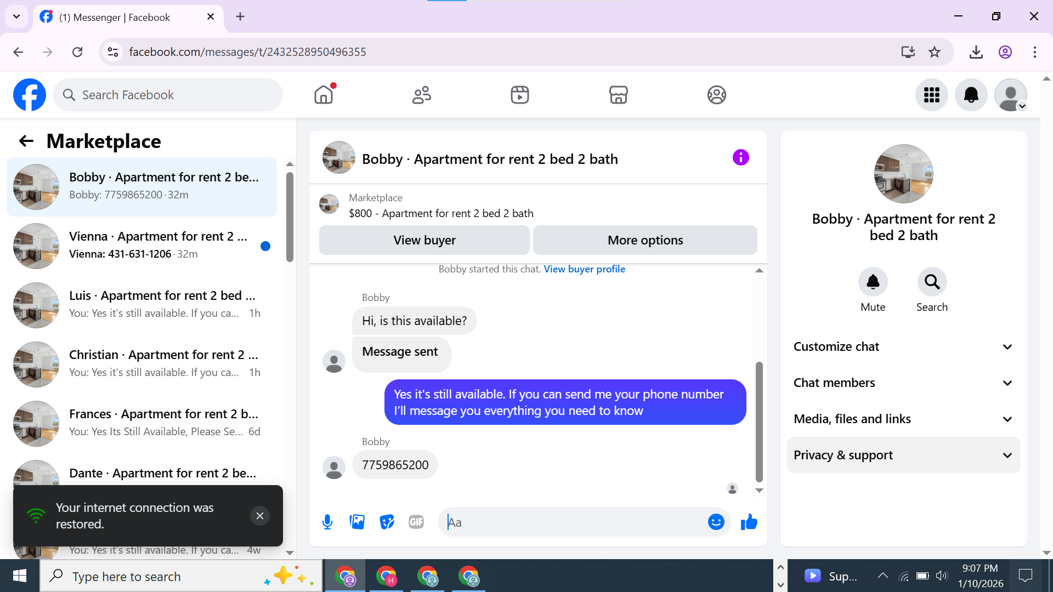The image size is (1053, 592).
Task: Click the View buyer profile link
Action: point(584,269)
